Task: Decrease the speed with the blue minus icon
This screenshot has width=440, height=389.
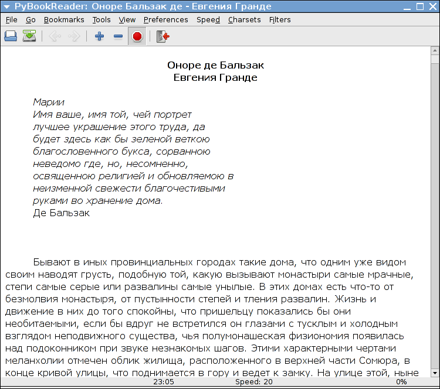Action: (x=118, y=36)
